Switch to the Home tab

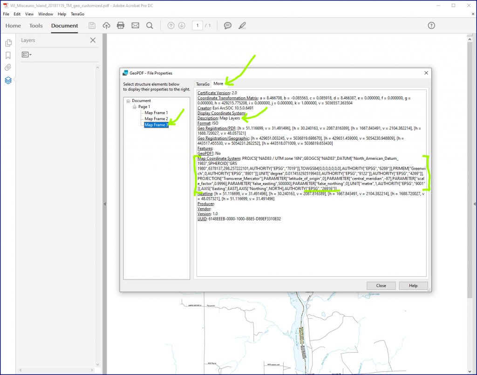(x=13, y=26)
